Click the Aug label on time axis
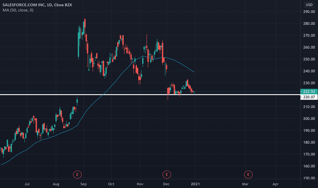The height and width of the screenshot is (188, 318). pyautogui.click(x=56, y=184)
